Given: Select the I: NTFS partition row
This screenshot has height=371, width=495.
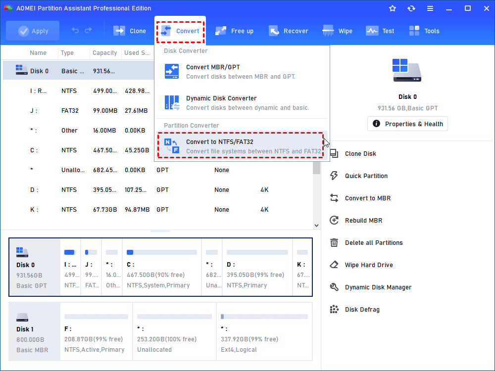Looking at the screenshot, I should click(x=78, y=91).
